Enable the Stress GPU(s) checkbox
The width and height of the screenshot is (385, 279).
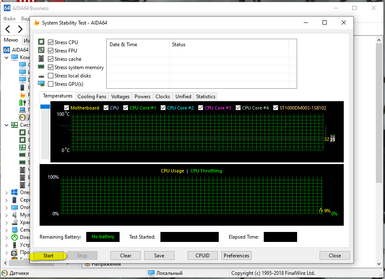[50, 84]
